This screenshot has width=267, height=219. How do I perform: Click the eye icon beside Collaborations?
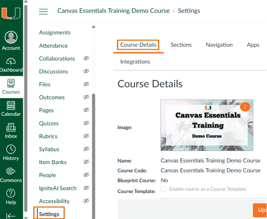86,58
